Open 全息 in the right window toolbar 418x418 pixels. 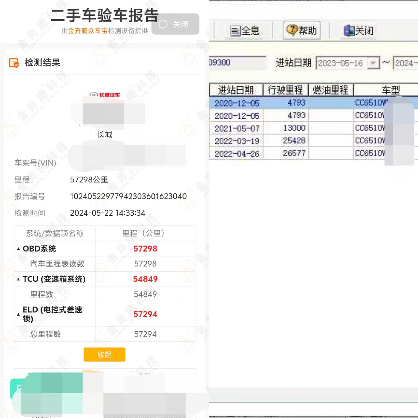click(245, 31)
